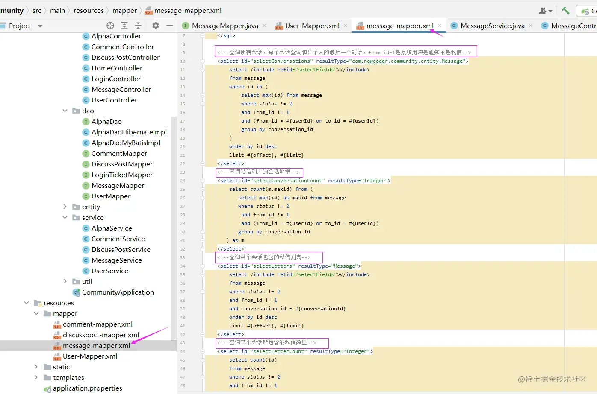Select AlphaService class icon
The image size is (597, 394).
pyautogui.click(x=86, y=228)
